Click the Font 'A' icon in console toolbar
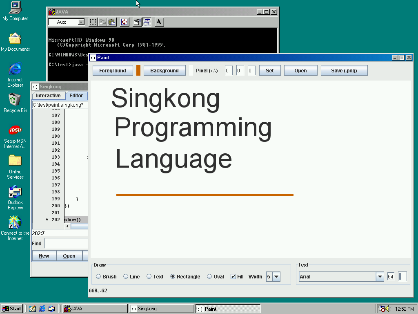The image size is (418, 314). click(x=159, y=22)
